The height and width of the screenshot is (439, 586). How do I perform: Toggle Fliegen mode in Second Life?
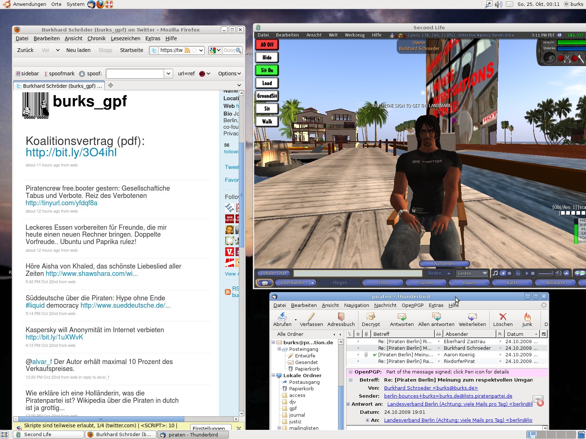coord(340,283)
